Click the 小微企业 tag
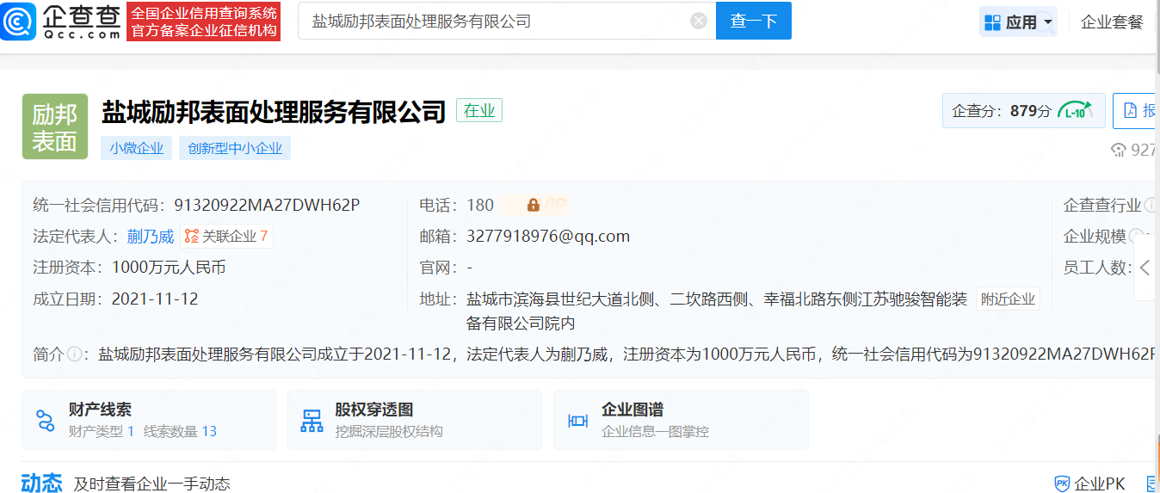 [136, 148]
